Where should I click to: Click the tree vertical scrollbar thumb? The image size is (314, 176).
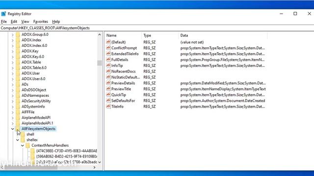pos(100,63)
